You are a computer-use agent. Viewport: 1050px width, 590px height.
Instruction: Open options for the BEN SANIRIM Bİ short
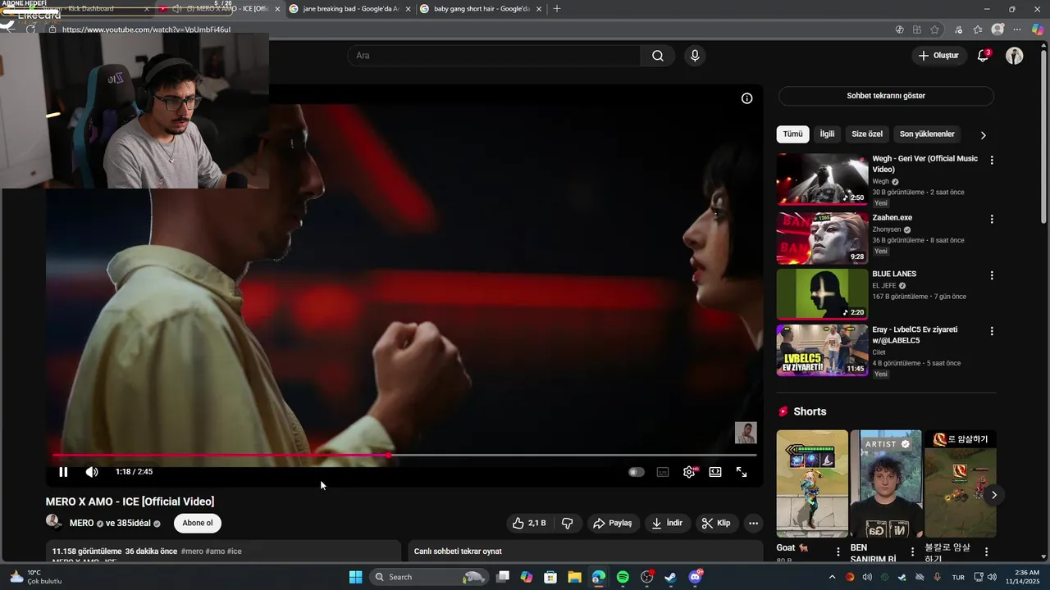(x=912, y=552)
